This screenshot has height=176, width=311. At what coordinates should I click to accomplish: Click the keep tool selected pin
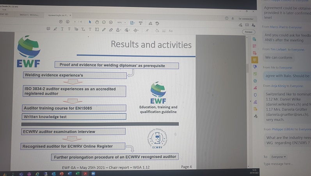tap(147, 31)
